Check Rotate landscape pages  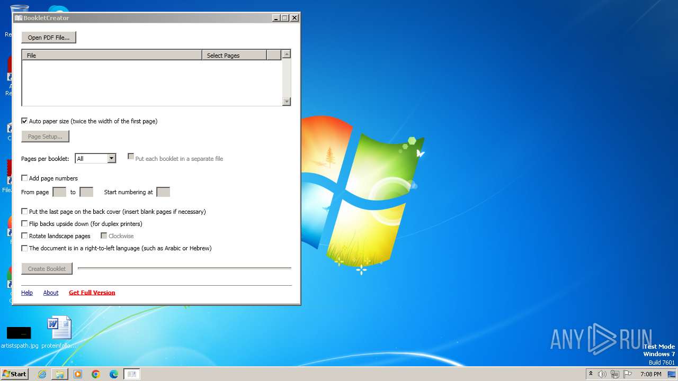pyautogui.click(x=24, y=236)
